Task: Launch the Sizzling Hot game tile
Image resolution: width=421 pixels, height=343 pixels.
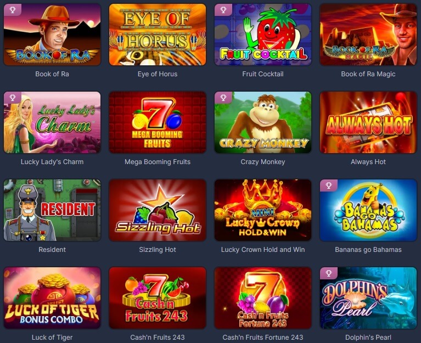Action: 158,210
